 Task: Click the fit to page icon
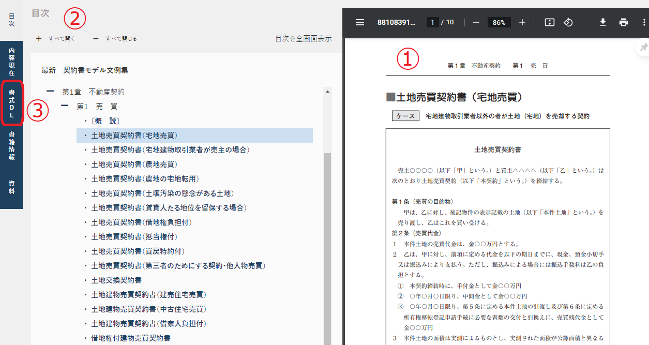coord(550,22)
